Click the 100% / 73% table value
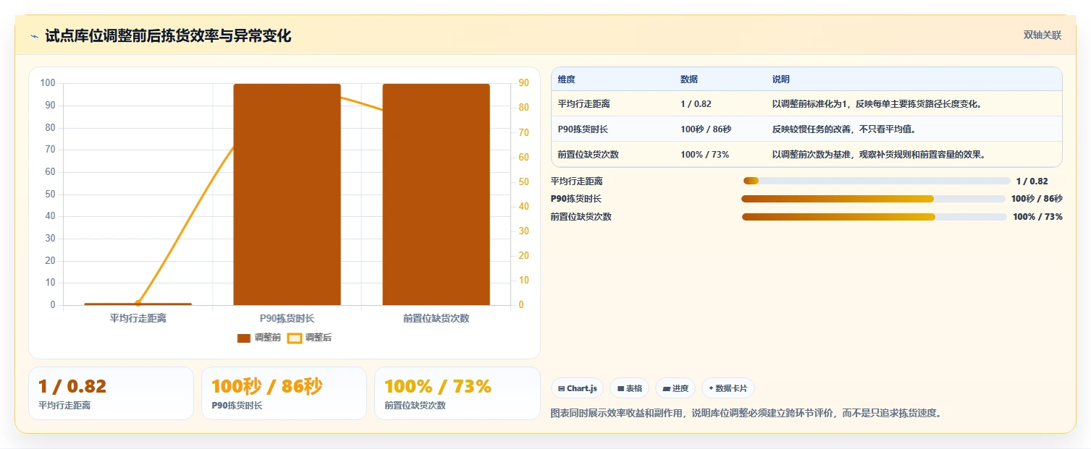 (x=704, y=155)
